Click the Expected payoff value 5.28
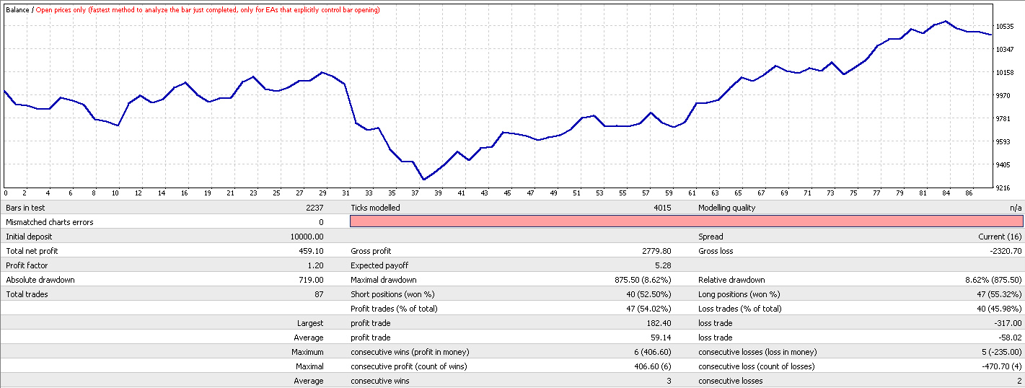 point(664,265)
